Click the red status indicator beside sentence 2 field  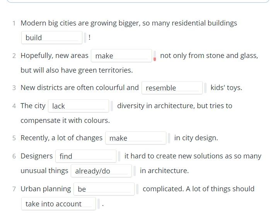click(x=155, y=56)
